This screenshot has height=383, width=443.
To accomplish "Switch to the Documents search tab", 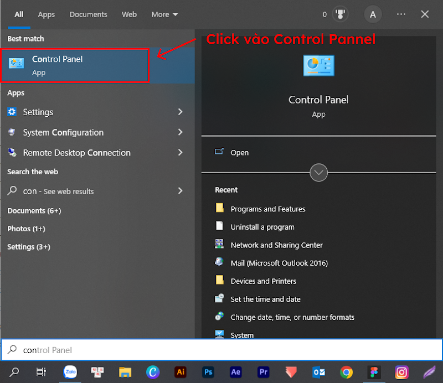I will tap(88, 14).
